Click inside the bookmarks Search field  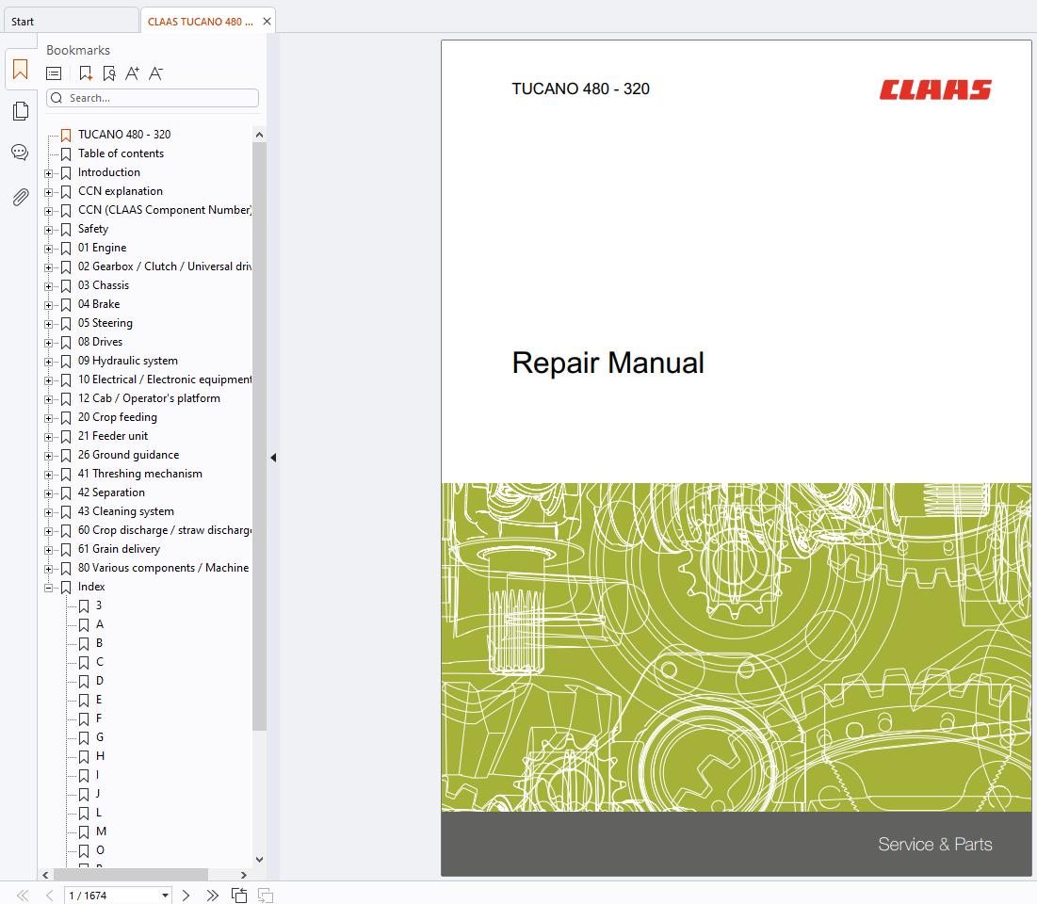[x=152, y=98]
